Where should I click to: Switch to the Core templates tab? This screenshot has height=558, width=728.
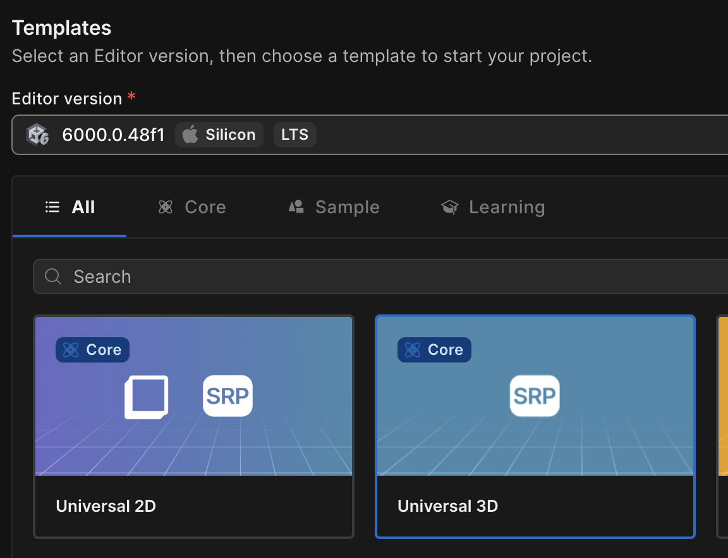click(192, 208)
